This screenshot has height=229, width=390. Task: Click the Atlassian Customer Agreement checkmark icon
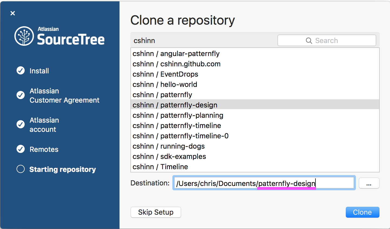pyautogui.click(x=21, y=95)
